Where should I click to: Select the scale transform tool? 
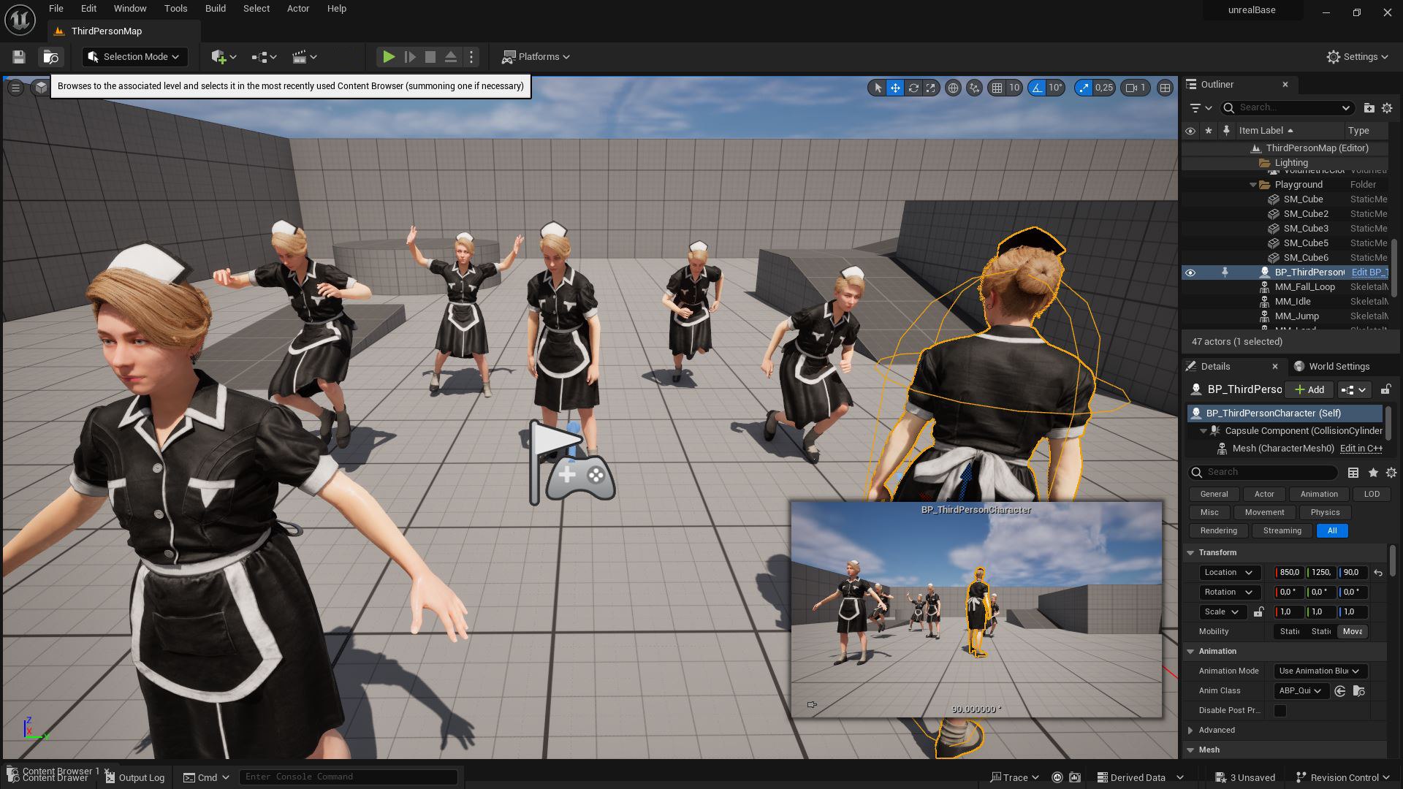click(x=931, y=88)
